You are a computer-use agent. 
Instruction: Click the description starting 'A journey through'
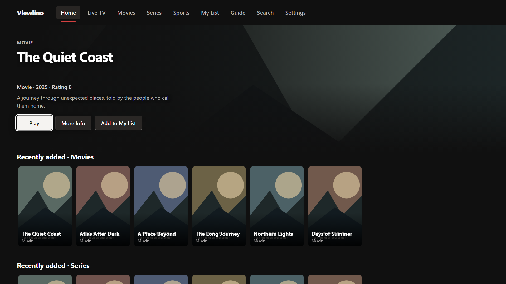(93, 102)
